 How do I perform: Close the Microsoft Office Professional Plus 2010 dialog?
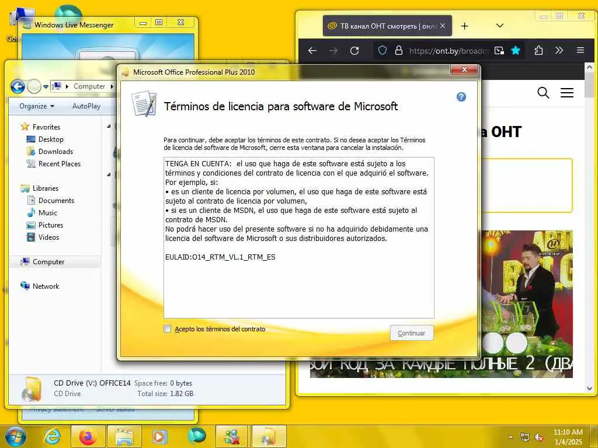464,70
